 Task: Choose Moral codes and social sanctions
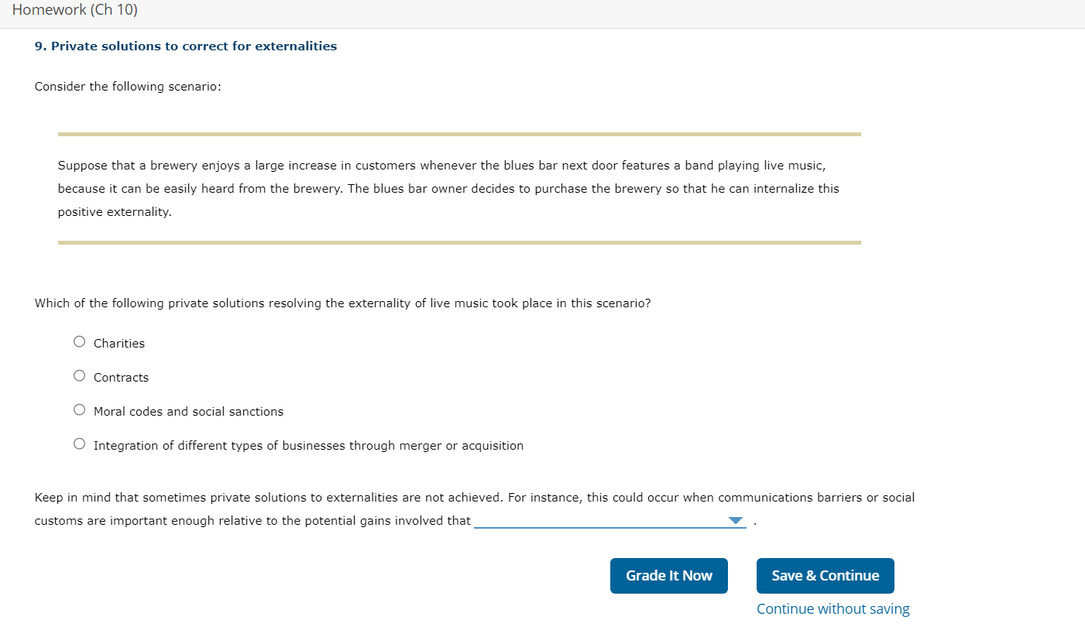(79, 409)
